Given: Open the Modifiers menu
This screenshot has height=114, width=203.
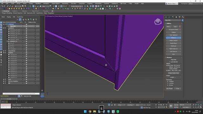Looking at the screenshot, I should pyautogui.click(x=38, y=3).
